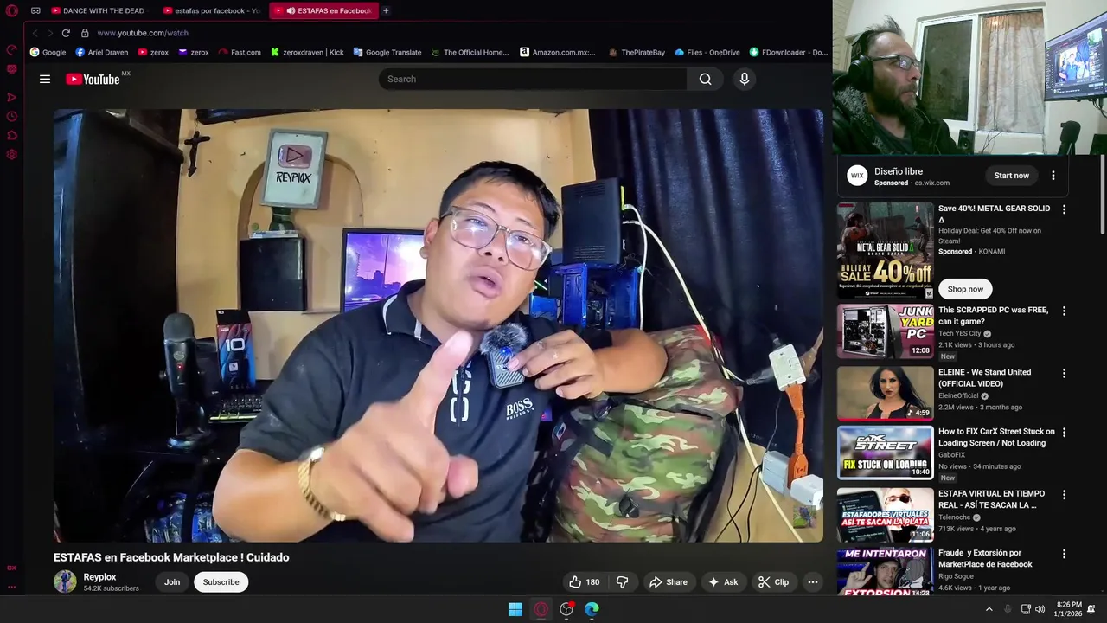Open the Settings gear in Opera's sidebar
The width and height of the screenshot is (1107, 623).
[x=12, y=155]
